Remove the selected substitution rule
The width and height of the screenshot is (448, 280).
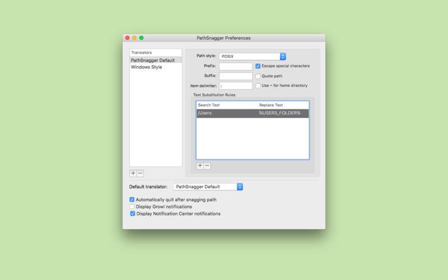[207, 165]
